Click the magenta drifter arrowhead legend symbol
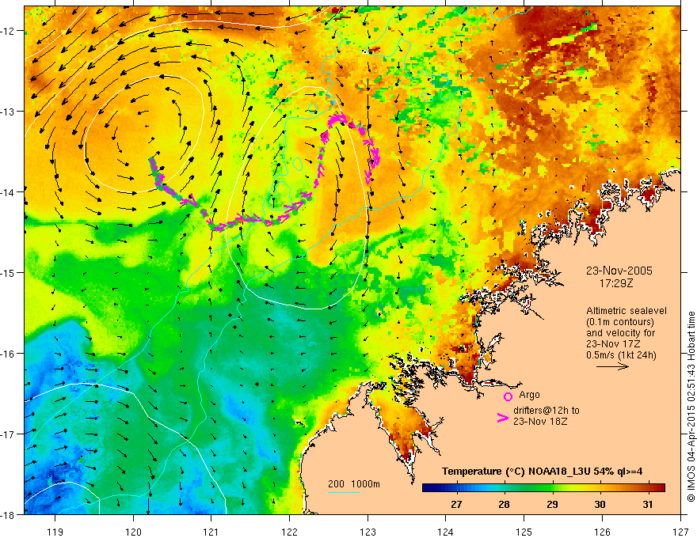Viewport: 697px width, 538px height. pos(502,418)
